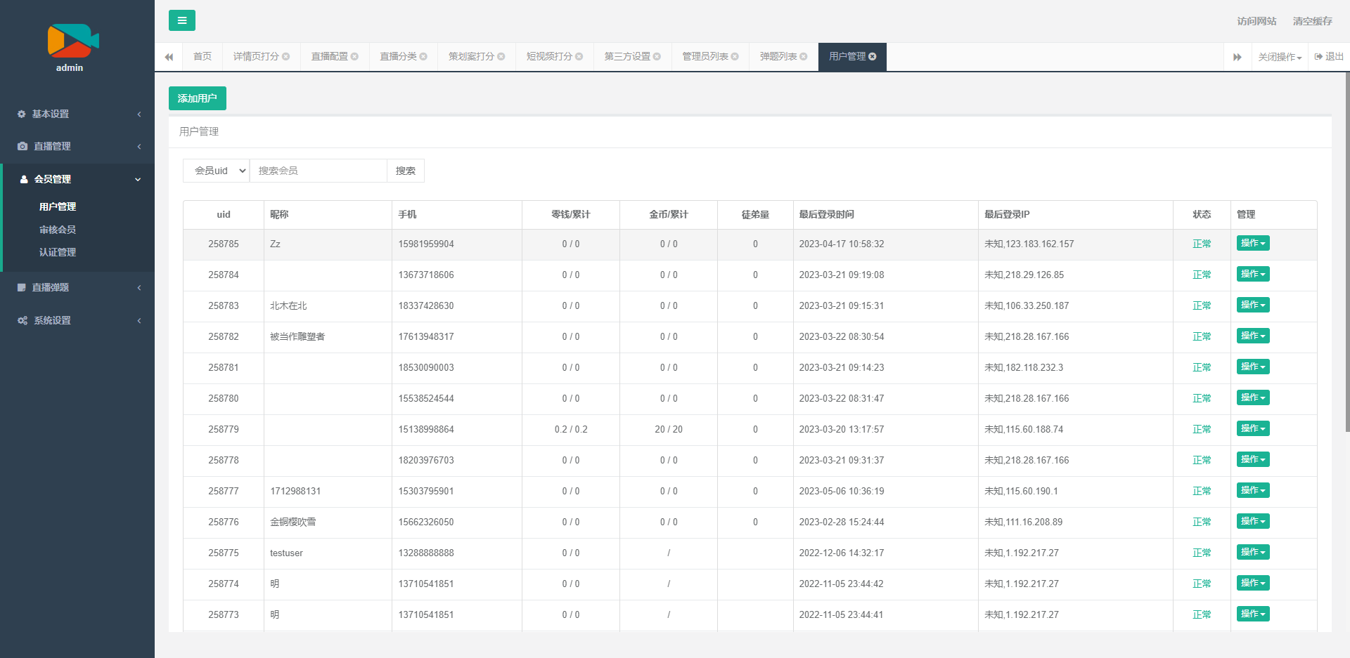
Task: Click the icon beside 直播弹题
Action: pyautogui.click(x=22, y=287)
